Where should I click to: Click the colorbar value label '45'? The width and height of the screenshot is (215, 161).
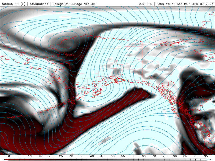point(102,156)
